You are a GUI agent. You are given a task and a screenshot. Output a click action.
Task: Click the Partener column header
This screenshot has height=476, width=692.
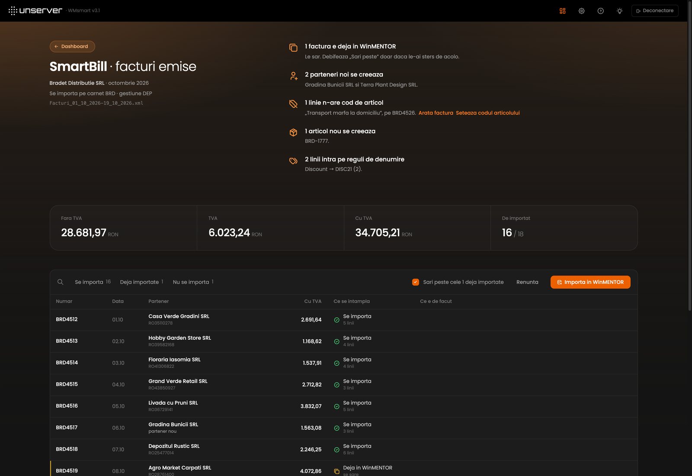click(x=158, y=302)
